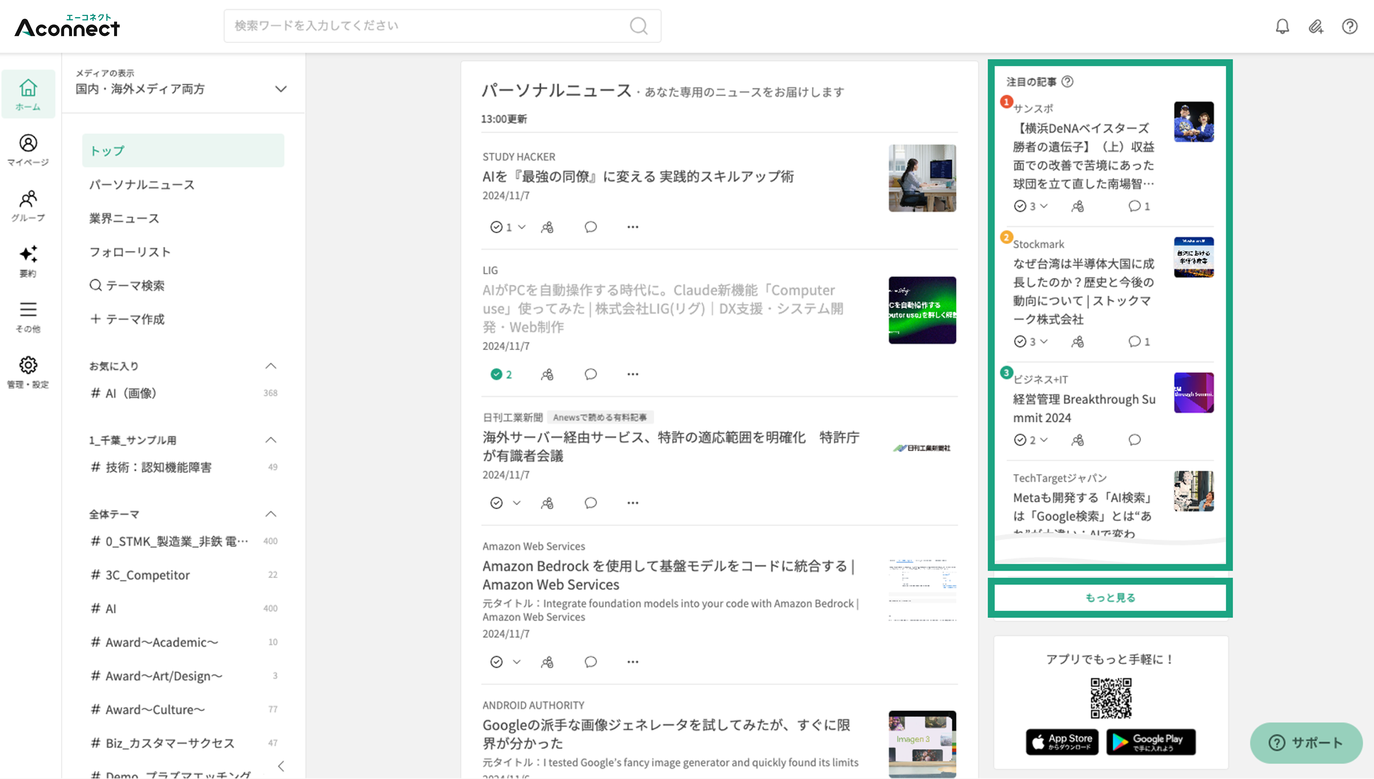Open more options for STUDY HACKER article
The width and height of the screenshot is (1374, 779).
pos(632,227)
